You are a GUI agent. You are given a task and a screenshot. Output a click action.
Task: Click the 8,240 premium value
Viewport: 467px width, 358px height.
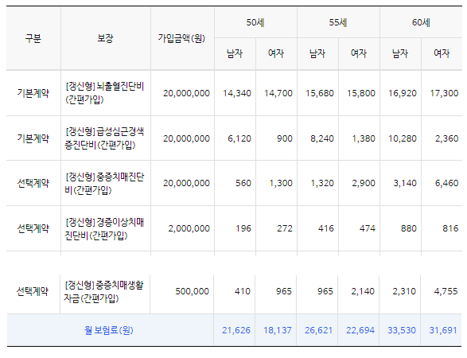click(x=322, y=138)
